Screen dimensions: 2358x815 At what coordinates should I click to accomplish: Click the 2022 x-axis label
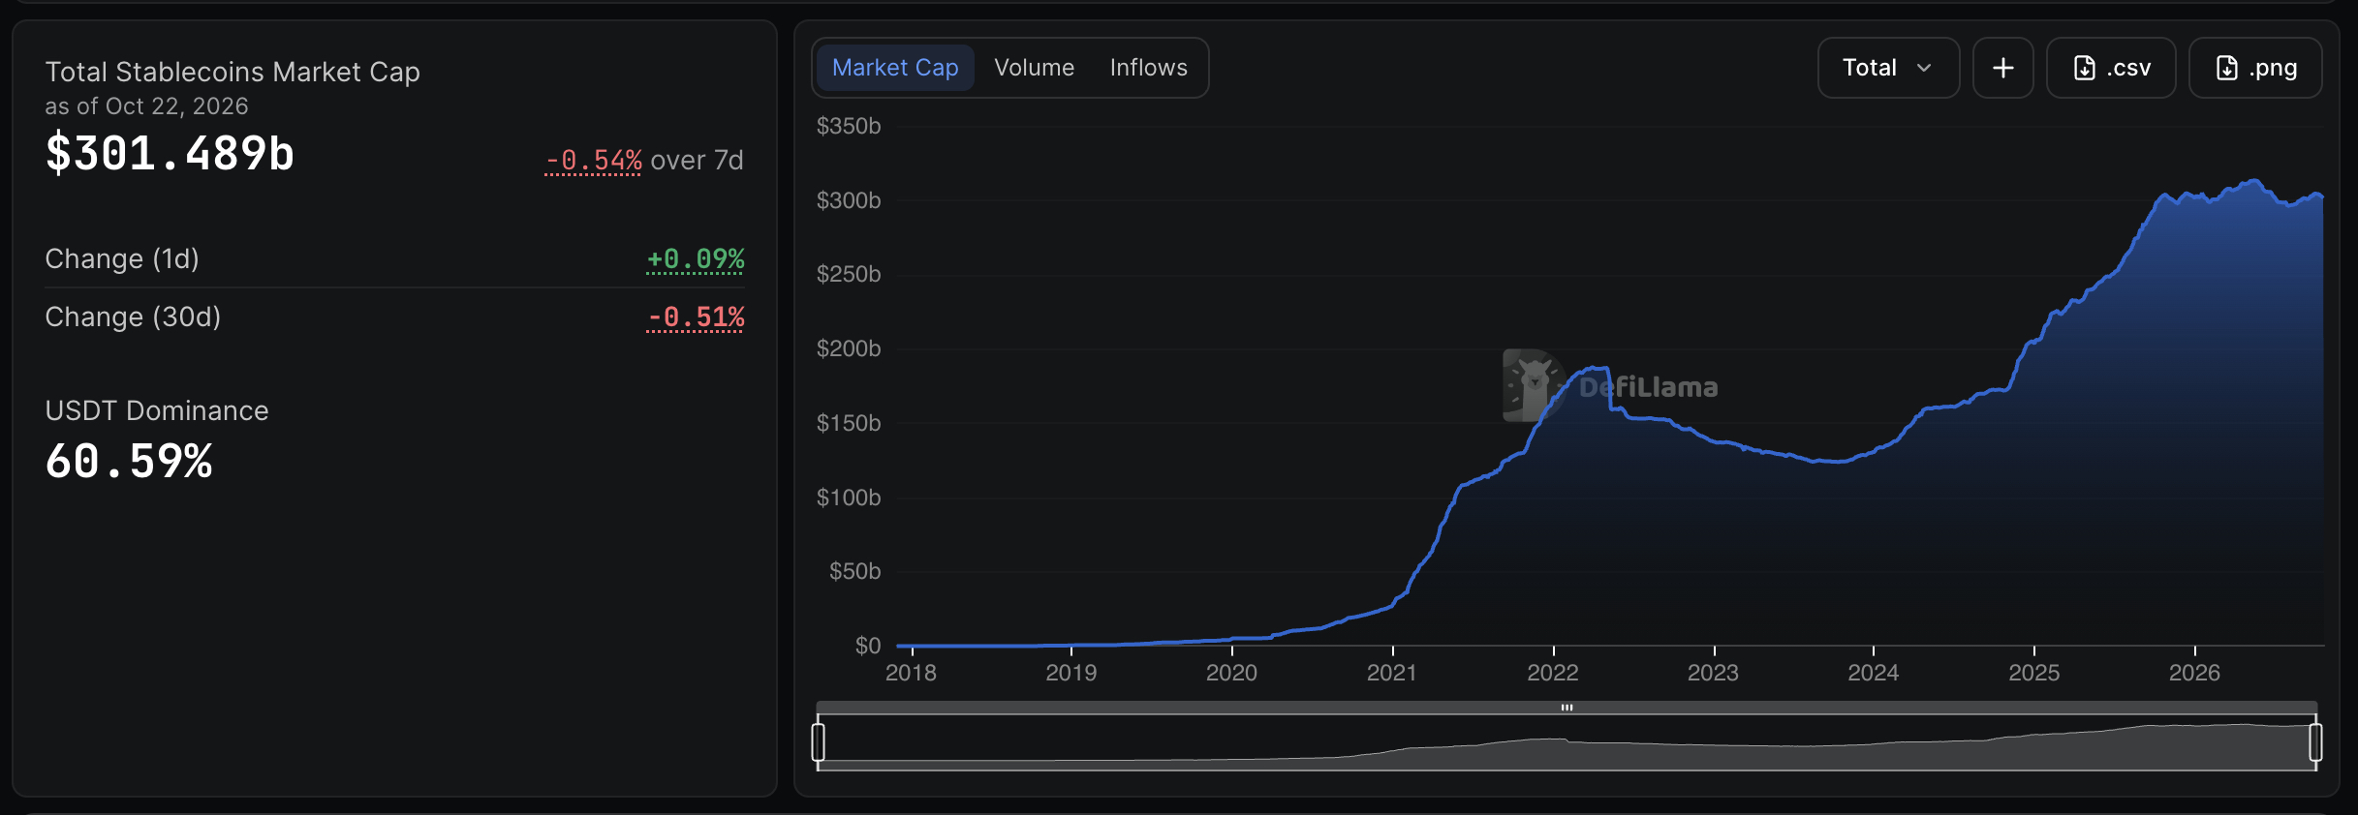pyautogui.click(x=1553, y=673)
